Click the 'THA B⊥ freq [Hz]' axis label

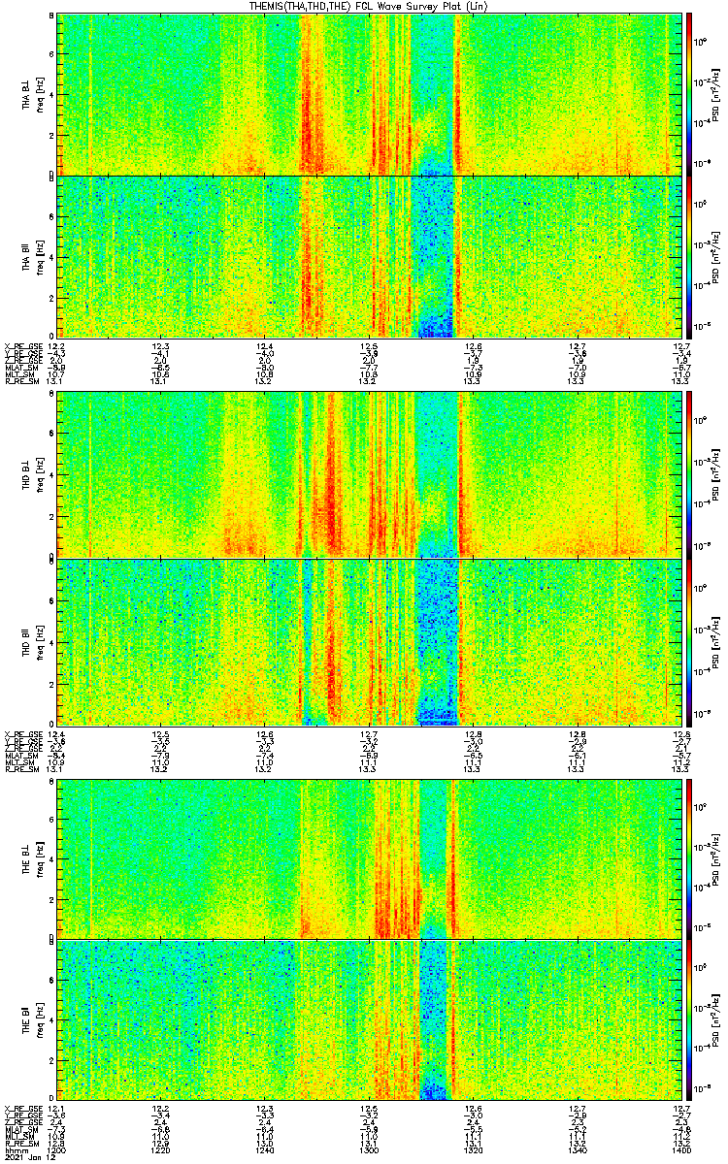point(31,93)
